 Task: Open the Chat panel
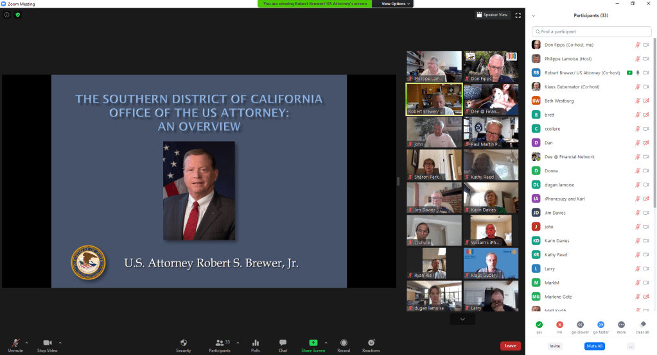click(283, 343)
